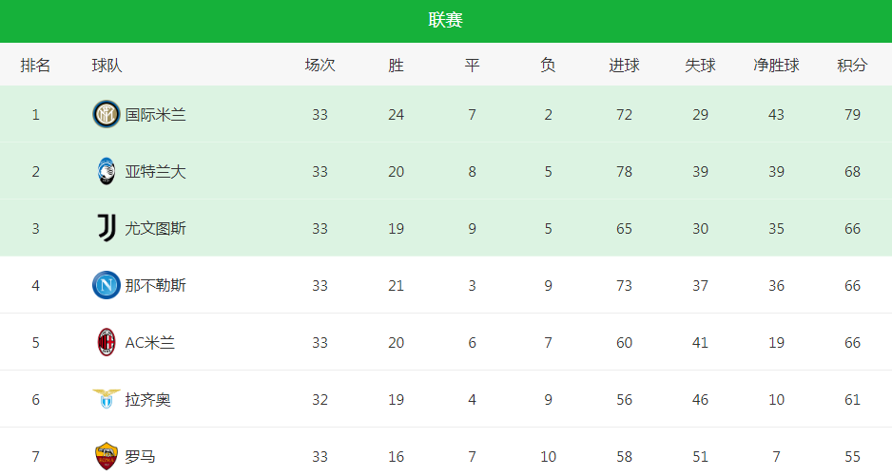Image resolution: width=892 pixels, height=476 pixels.
Task: Click the 进球 column header
Action: 624,66
